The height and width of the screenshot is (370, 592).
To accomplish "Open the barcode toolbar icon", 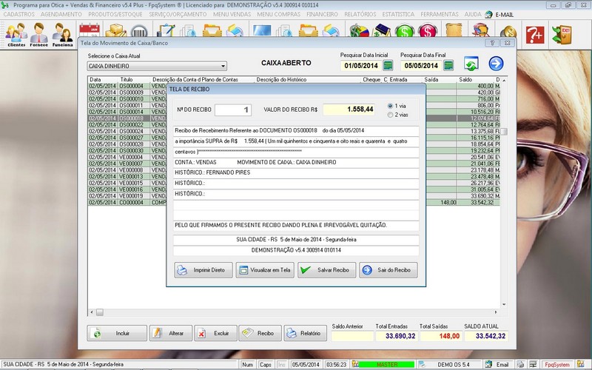I will coord(139,31).
